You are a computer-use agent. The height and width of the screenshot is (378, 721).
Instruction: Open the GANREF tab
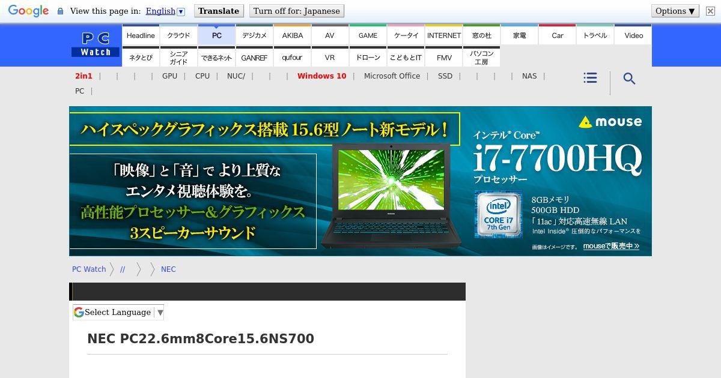click(254, 58)
